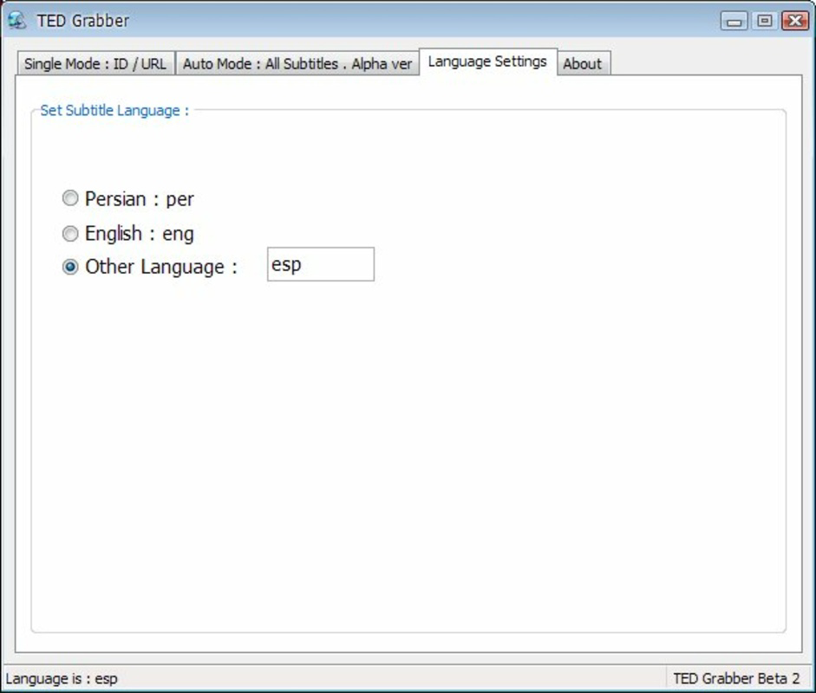Click the Other Language text field containing esp
816x693 pixels.
click(321, 264)
